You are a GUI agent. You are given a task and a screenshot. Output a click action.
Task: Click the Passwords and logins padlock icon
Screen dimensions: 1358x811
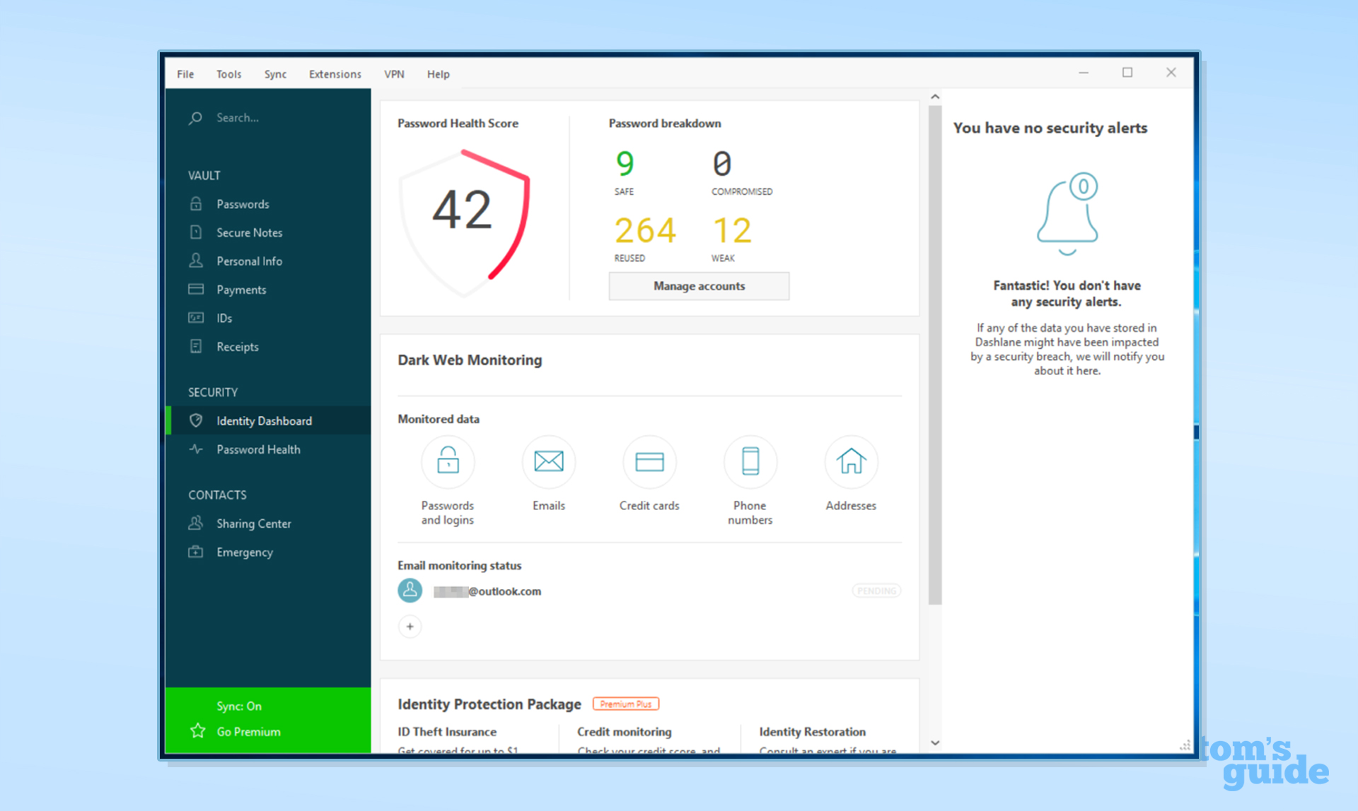[x=448, y=461]
